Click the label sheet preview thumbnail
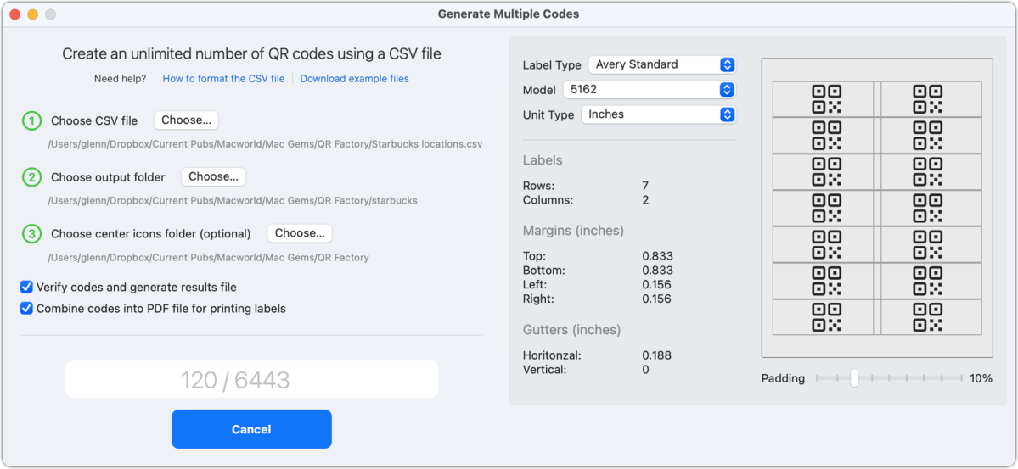This screenshot has height=469, width=1018. coord(877,208)
